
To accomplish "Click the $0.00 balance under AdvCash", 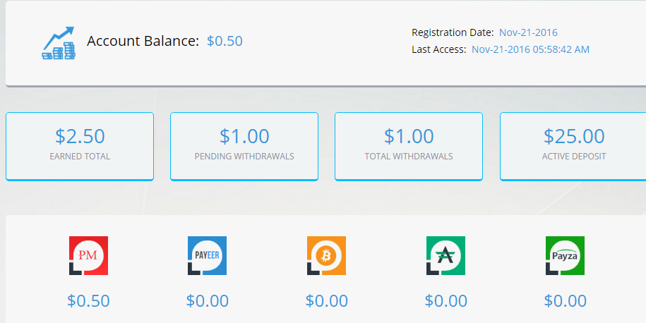I will pyautogui.click(x=445, y=300).
